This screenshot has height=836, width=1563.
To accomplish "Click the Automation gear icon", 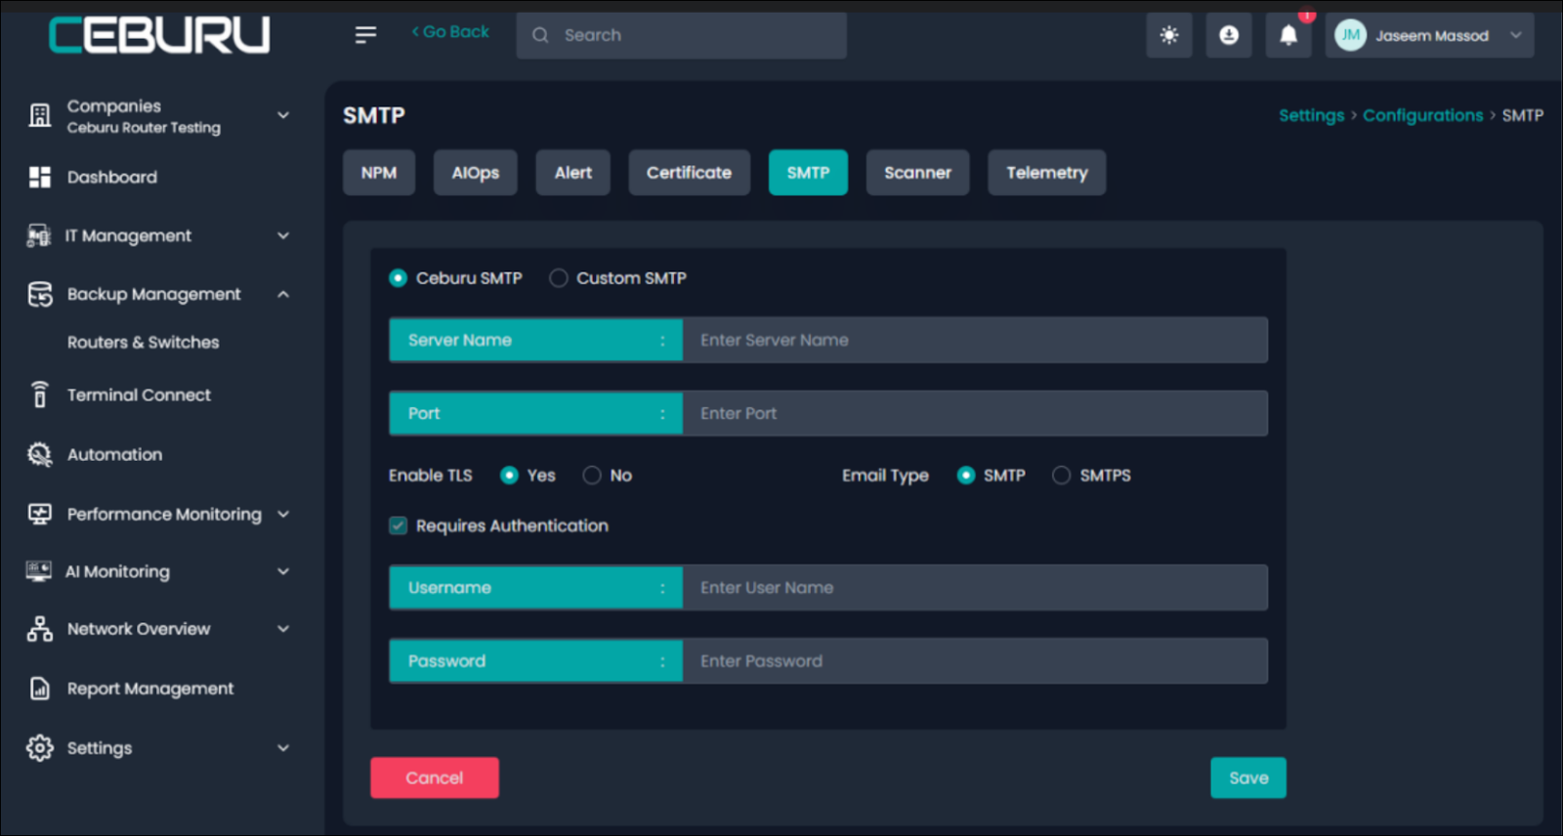I will 39,454.
